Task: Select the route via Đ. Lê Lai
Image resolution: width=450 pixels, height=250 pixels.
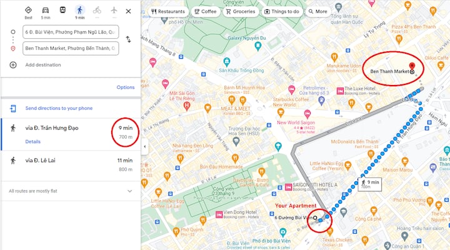Action: (x=71, y=165)
